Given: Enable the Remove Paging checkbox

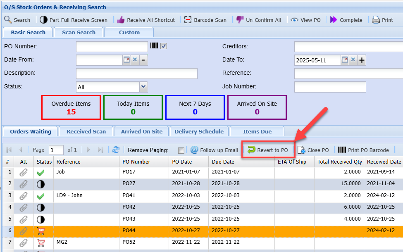Looking at the screenshot, I should pyautogui.click(x=181, y=150).
